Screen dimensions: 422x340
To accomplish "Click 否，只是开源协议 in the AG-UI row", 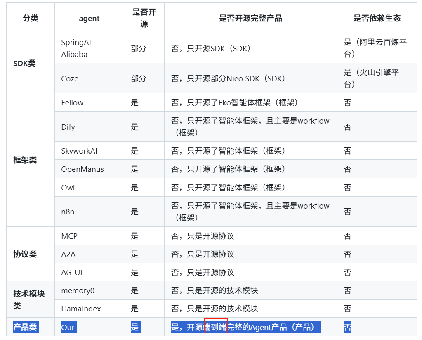I will click(203, 272).
